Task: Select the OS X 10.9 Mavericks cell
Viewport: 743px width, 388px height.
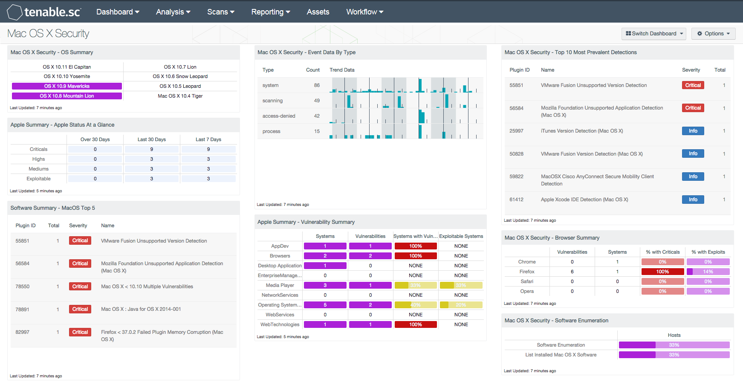Action: 67,86
